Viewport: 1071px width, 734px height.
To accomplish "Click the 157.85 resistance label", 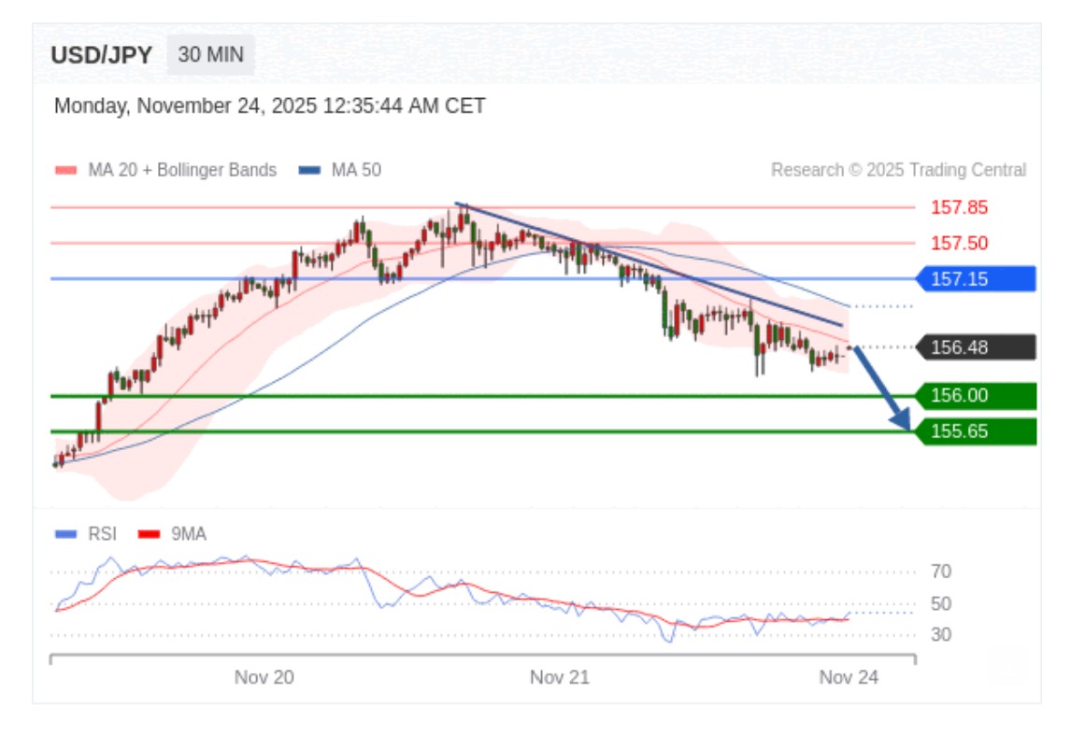I will click(x=959, y=207).
